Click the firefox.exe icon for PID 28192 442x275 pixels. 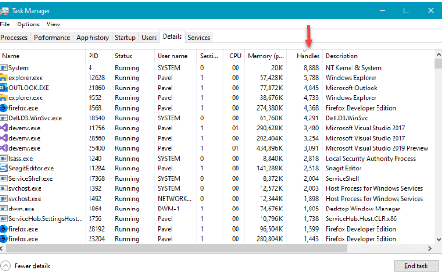click(x=3, y=229)
